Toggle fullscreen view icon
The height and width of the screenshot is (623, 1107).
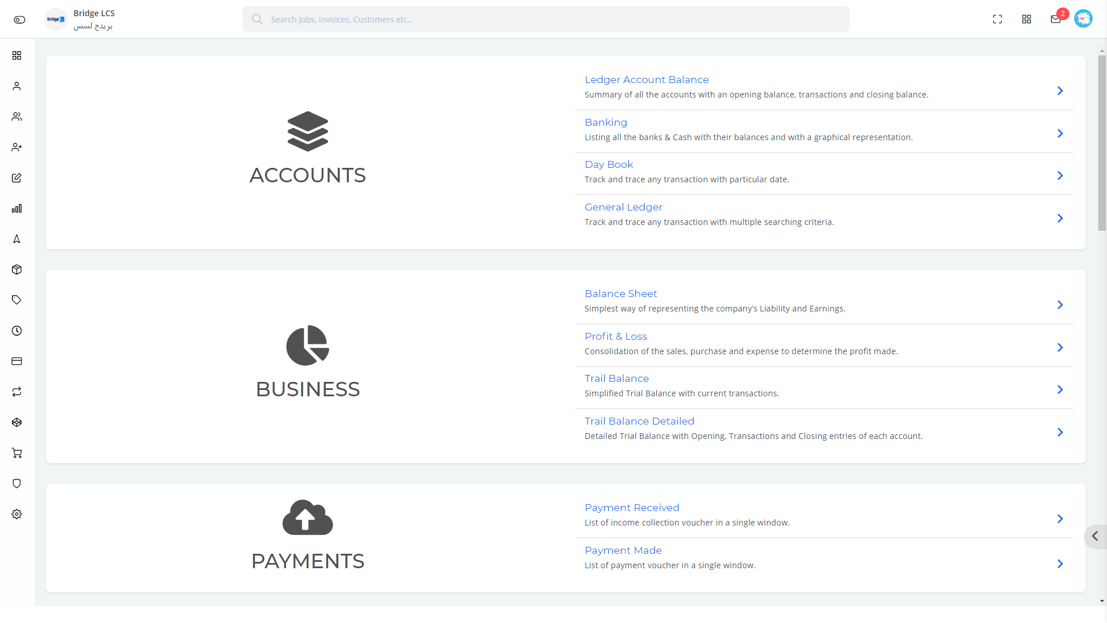point(997,19)
